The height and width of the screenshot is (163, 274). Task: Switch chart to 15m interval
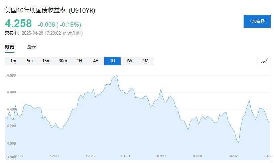click(46, 61)
